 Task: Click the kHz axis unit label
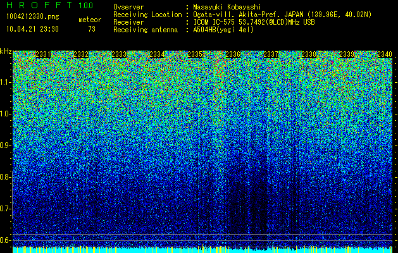tap(6, 51)
